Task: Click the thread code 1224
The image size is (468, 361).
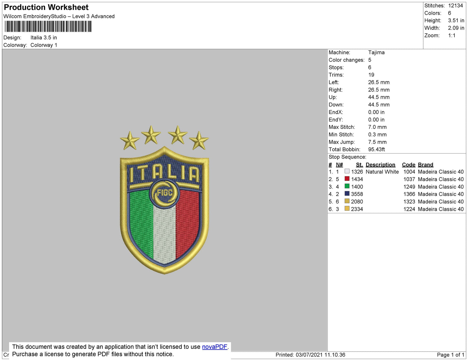Action: 409,209
